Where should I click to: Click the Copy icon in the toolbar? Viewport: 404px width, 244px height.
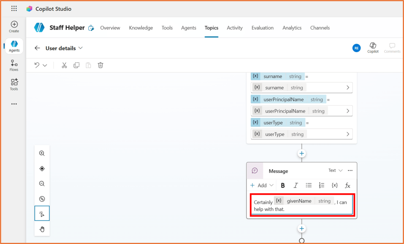(x=76, y=65)
